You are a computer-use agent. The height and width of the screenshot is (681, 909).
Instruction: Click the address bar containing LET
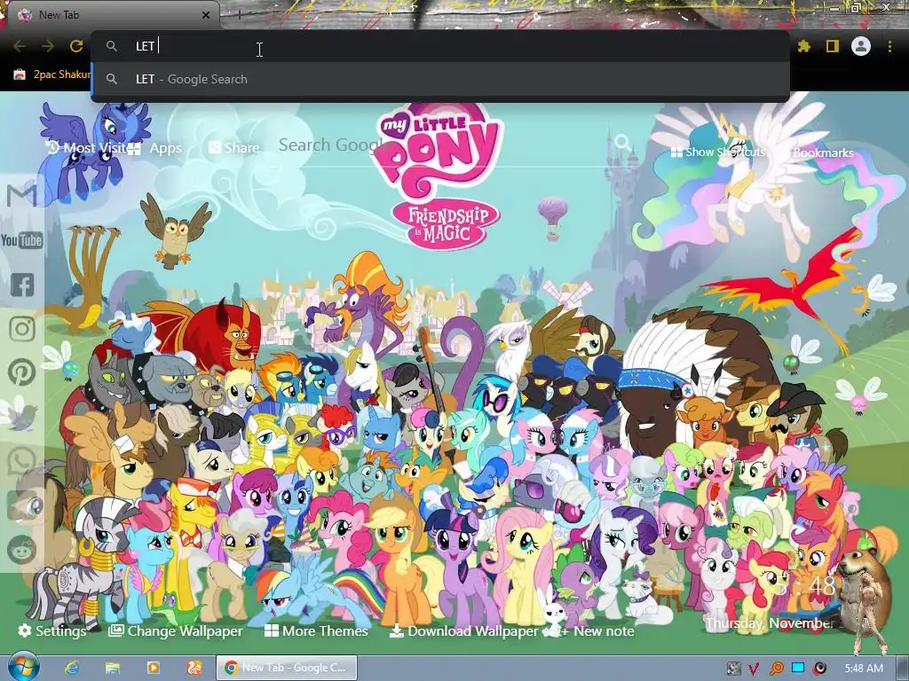(x=440, y=46)
